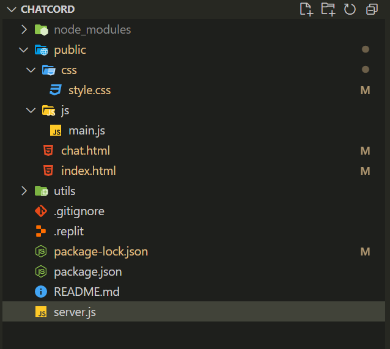Select the server.js file
The image size is (390, 349).
pyautogui.click(x=75, y=312)
